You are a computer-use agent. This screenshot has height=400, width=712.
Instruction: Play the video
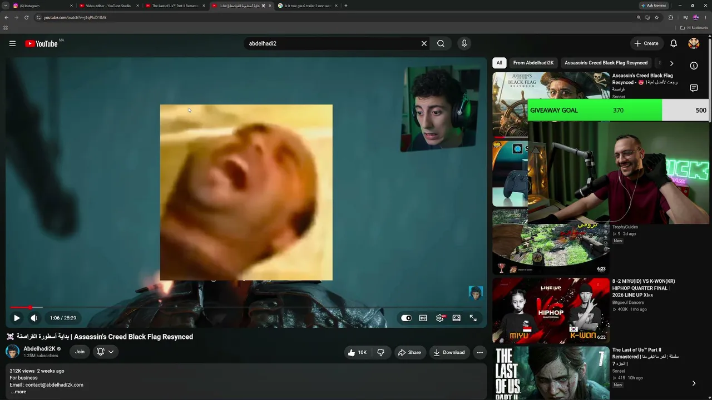pyautogui.click(x=17, y=318)
